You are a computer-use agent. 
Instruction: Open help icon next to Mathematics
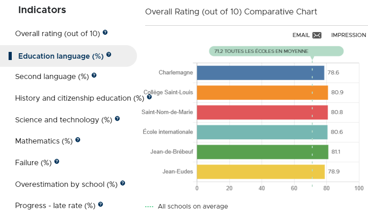(x=78, y=140)
